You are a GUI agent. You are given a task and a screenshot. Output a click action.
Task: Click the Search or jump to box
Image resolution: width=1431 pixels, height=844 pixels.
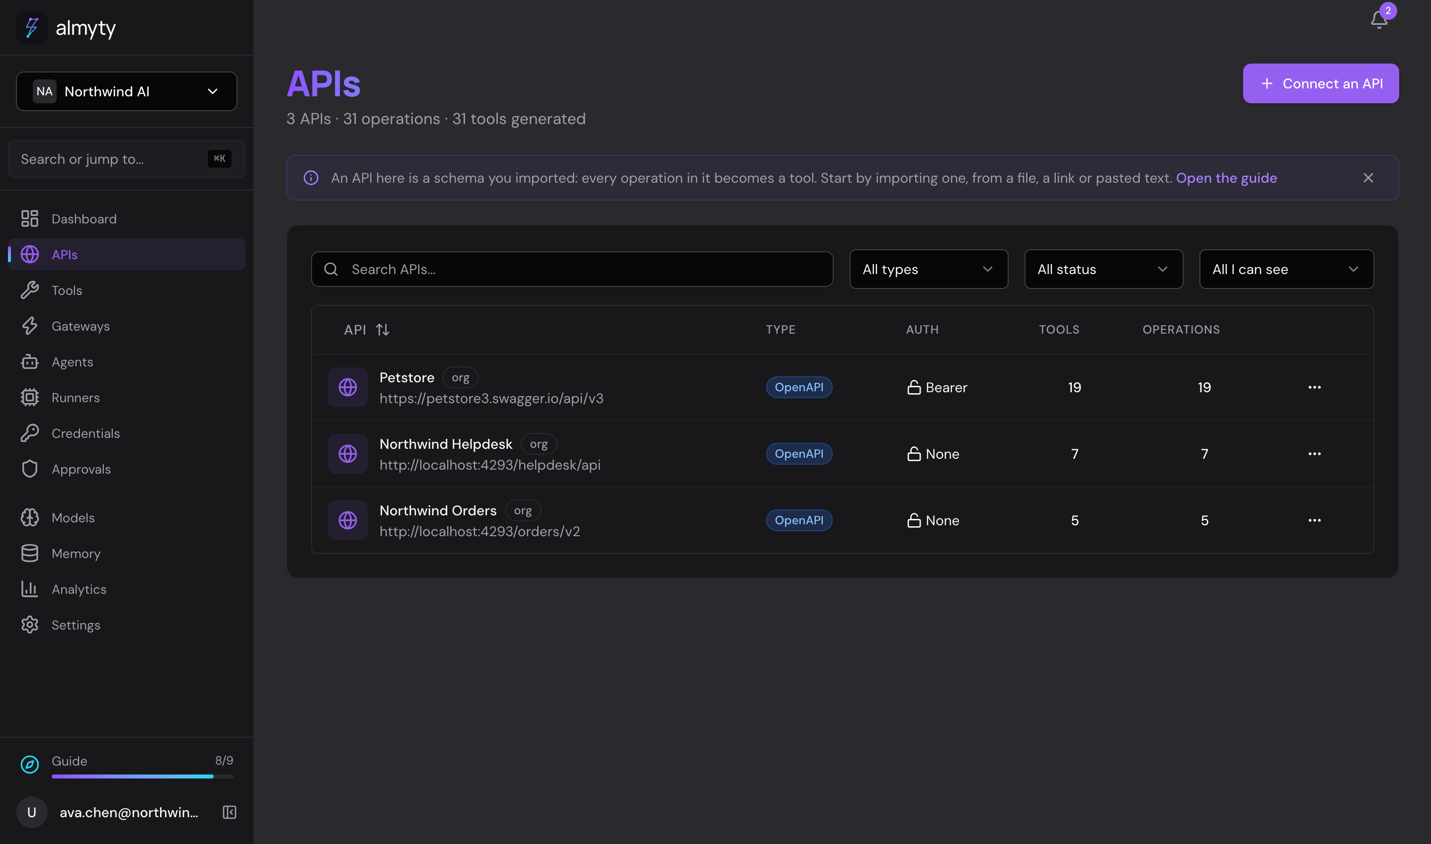click(x=126, y=159)
